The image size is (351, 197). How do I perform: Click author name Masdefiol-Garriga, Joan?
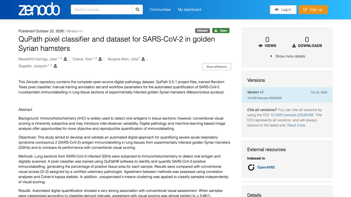[x=38, y=59]
